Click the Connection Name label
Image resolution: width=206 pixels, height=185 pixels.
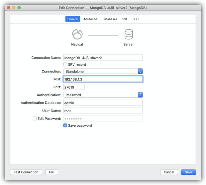pos(46,58)
